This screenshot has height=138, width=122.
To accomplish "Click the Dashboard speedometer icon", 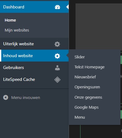I will point(57,7).
